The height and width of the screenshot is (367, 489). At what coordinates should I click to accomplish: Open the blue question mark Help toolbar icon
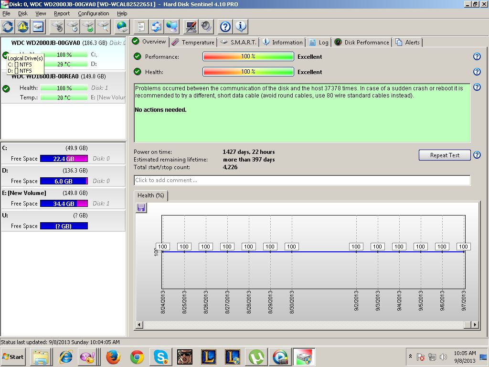click(225, 26)
